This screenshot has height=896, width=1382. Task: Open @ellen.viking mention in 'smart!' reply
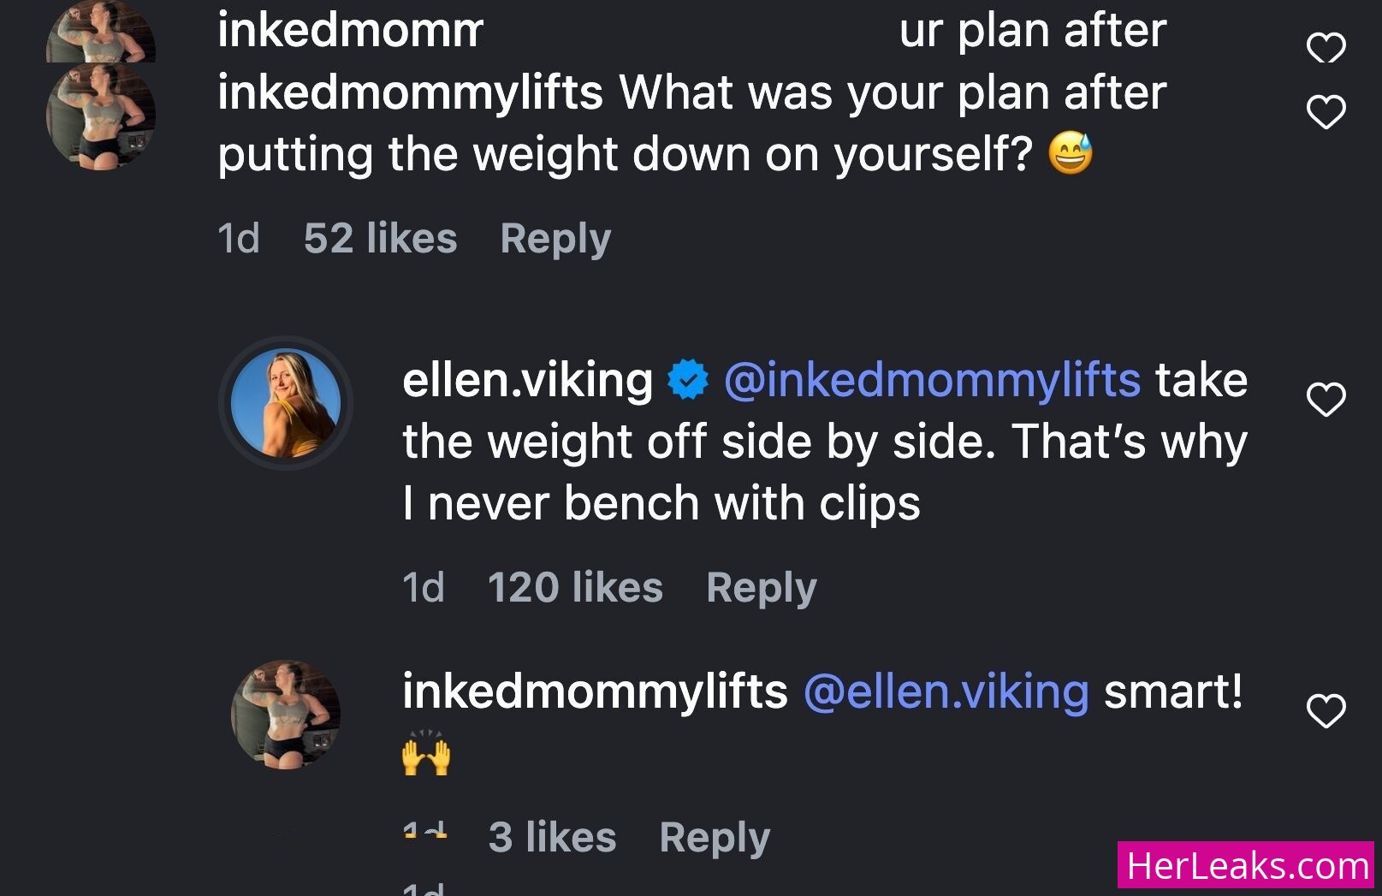tap(946, 692)
